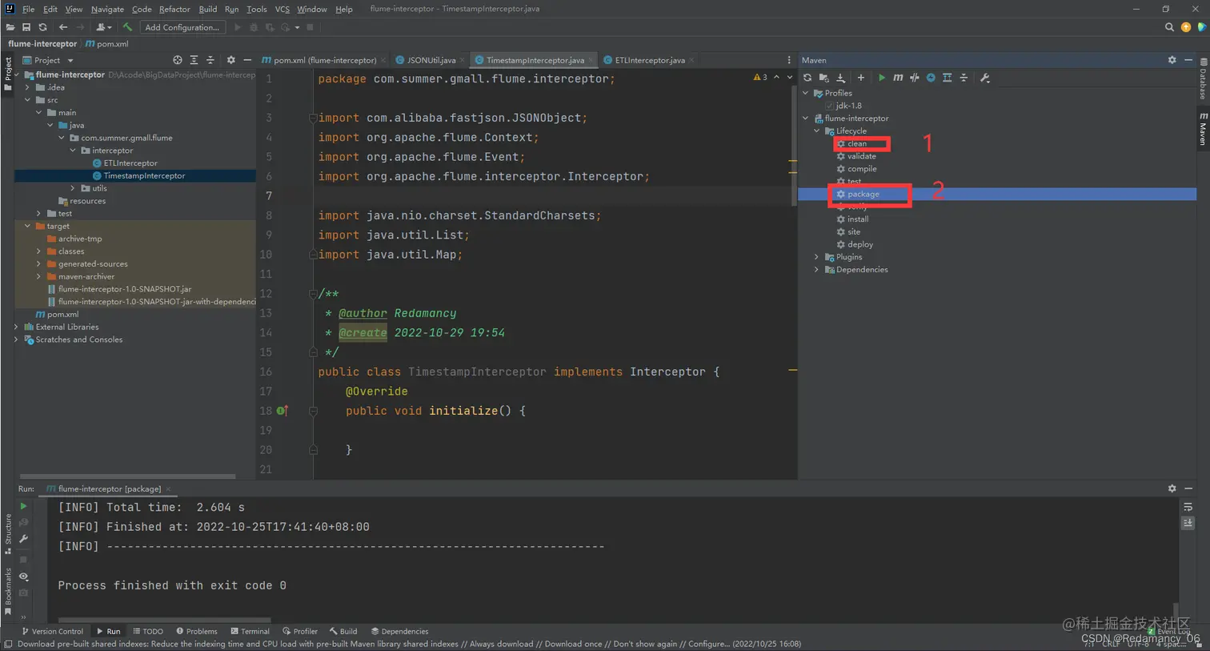This screenshot has height=651, width=1210.
Task: Click Select Opened File target icon in Project panel
Action: 178,60
